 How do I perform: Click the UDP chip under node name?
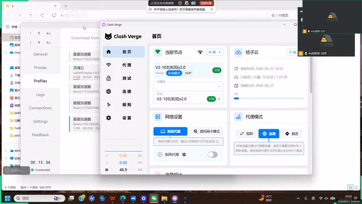(x=188, y=73)
